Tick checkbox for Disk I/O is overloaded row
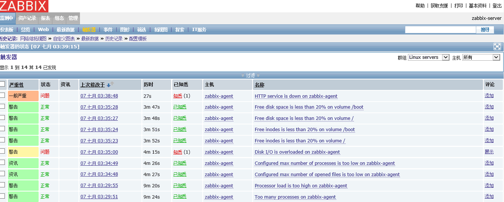This screenshot has width=504, height=202. click(3, 151)
